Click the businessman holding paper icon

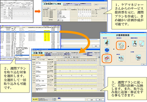click(134, 43)
